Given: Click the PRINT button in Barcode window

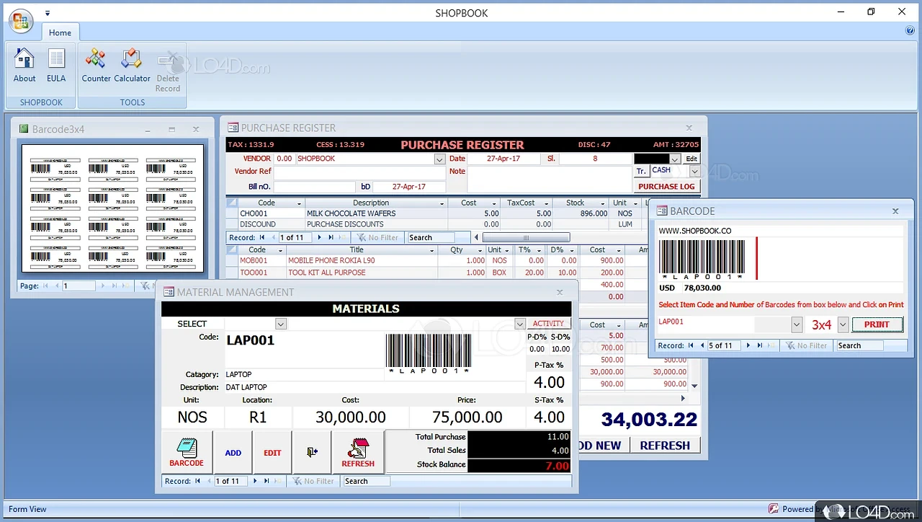Looking at the screenshot, I should point(877,324).
